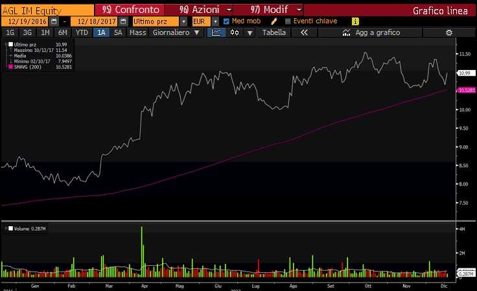The width and height of the screenshot is (477, 291).
Task: Click Media 10.0386 legend row
Action: point(40,56)
